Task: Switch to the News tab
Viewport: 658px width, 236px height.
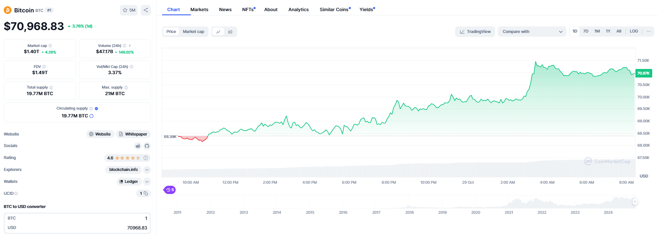Action: 225,9
